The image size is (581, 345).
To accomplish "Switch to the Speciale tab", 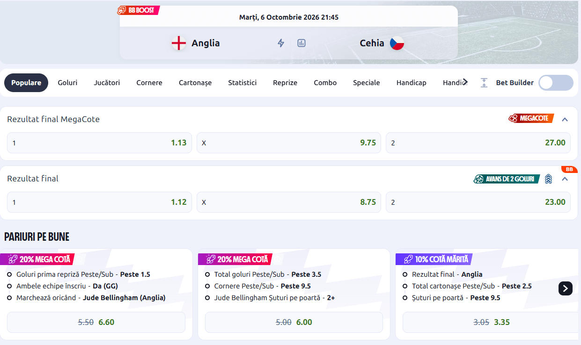I will tap(367, 83).
